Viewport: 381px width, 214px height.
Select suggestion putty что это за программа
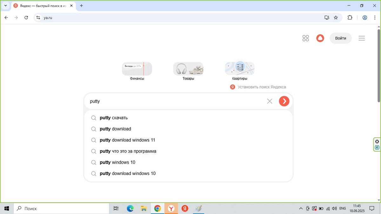coord(188,151)
